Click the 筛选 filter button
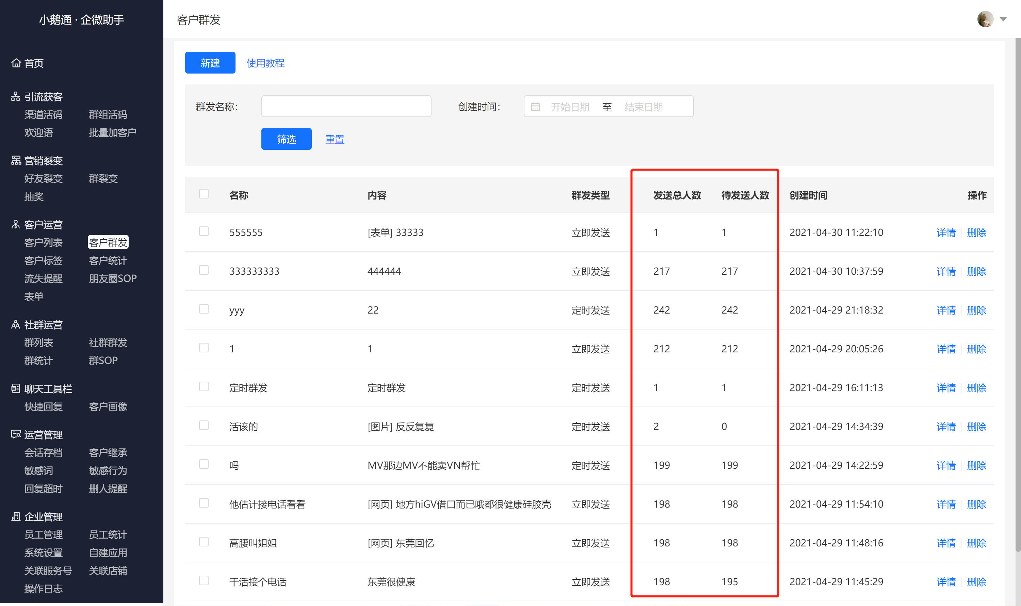The height and width of the screenshot is (606, 1021). coord(286,139)
